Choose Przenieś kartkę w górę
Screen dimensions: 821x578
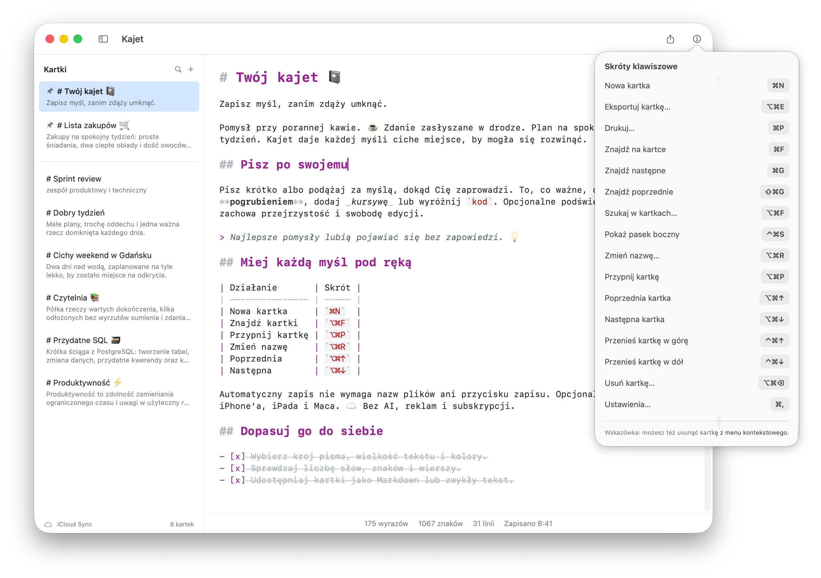coord(696,340)
